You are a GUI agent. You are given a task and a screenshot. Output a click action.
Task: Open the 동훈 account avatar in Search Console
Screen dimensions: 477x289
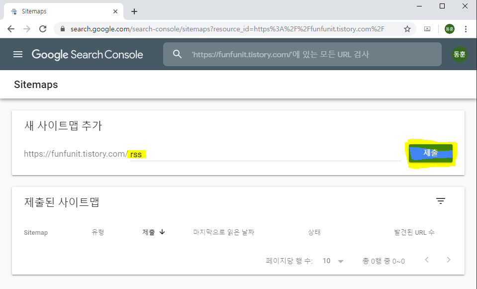(460, 54)
